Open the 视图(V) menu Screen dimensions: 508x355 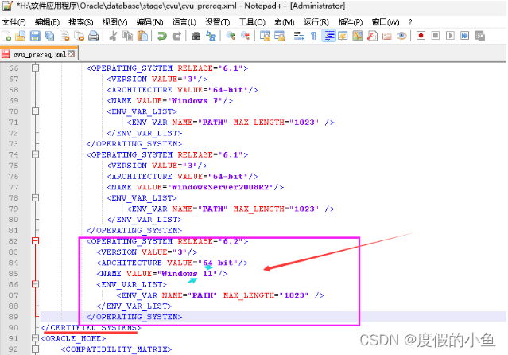(x=114, y=22)
